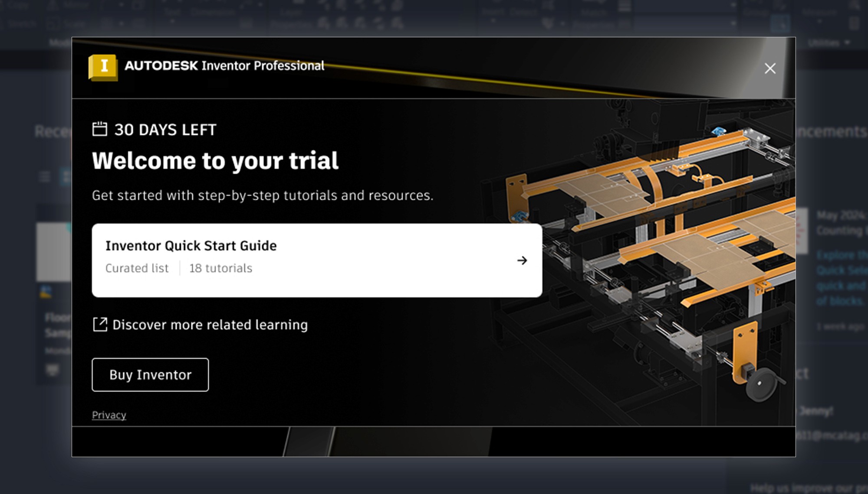Click the right arrow on the Quick Start card
868x494 pixels.
click(522, 260)
